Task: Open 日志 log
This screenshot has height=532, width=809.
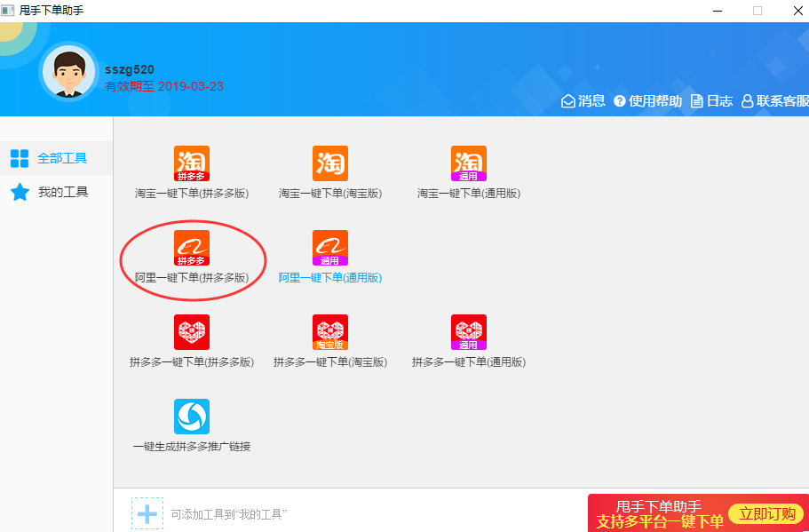Action: (x=711, y=100)
